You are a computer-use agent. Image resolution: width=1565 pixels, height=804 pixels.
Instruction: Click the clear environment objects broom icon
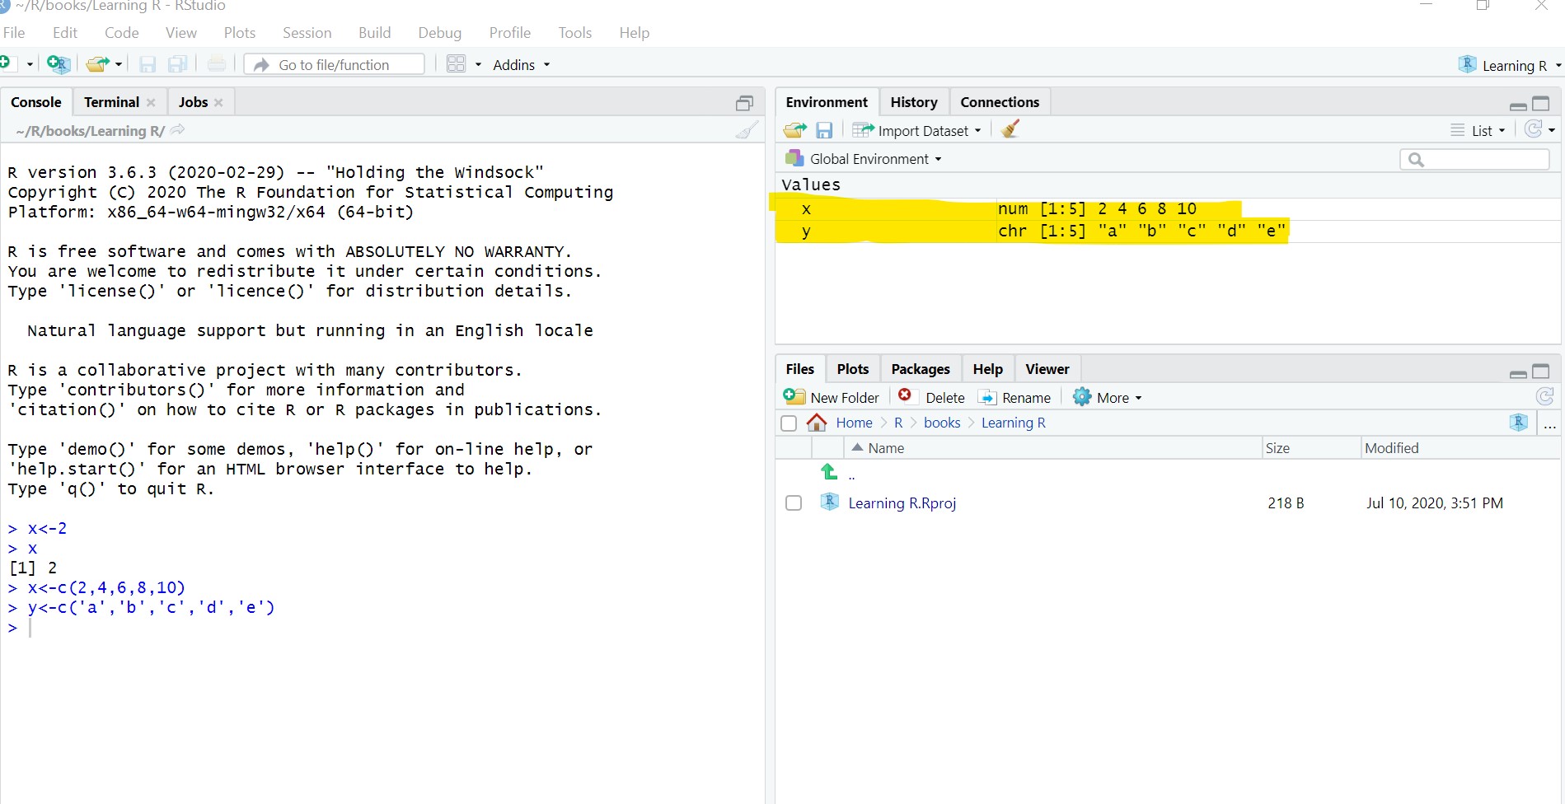[x=1010, y=129]
